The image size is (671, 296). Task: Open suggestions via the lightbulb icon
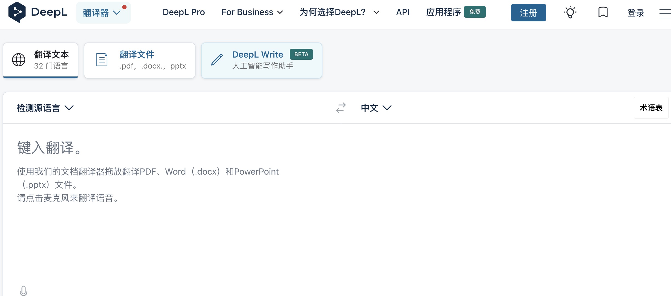tap(570, 12)
